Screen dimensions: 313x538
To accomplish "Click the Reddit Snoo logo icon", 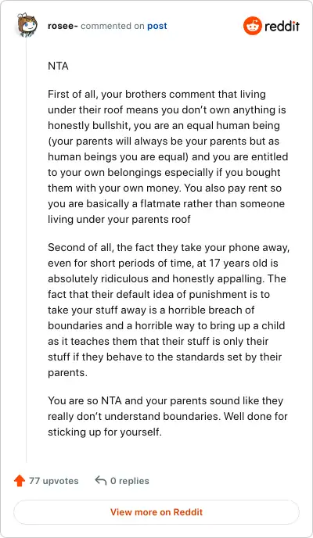I will pyautogui.click(x=253, y=26).
